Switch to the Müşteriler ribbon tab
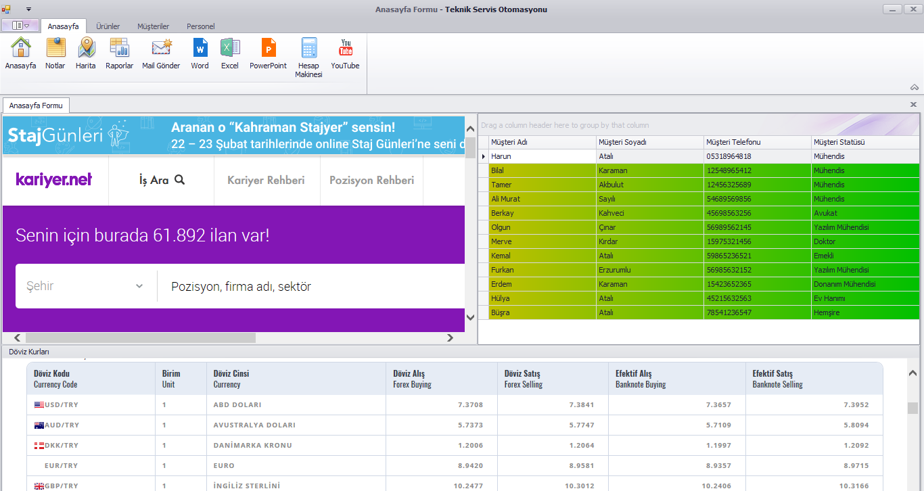The width and height of the screenshot is (924, 491). point(153,26)
